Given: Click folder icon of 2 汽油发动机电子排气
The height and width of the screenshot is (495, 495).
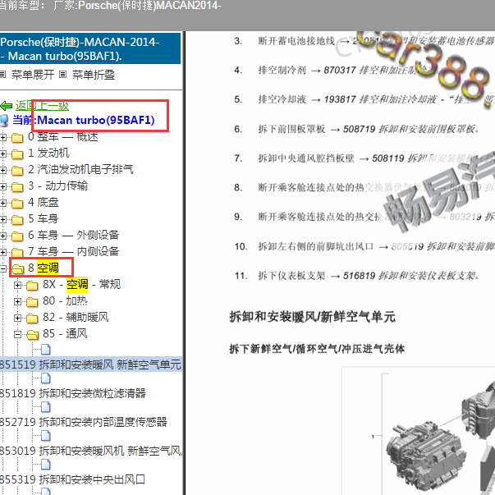Looking at the screenshot, I should click(x=17, y=171).
